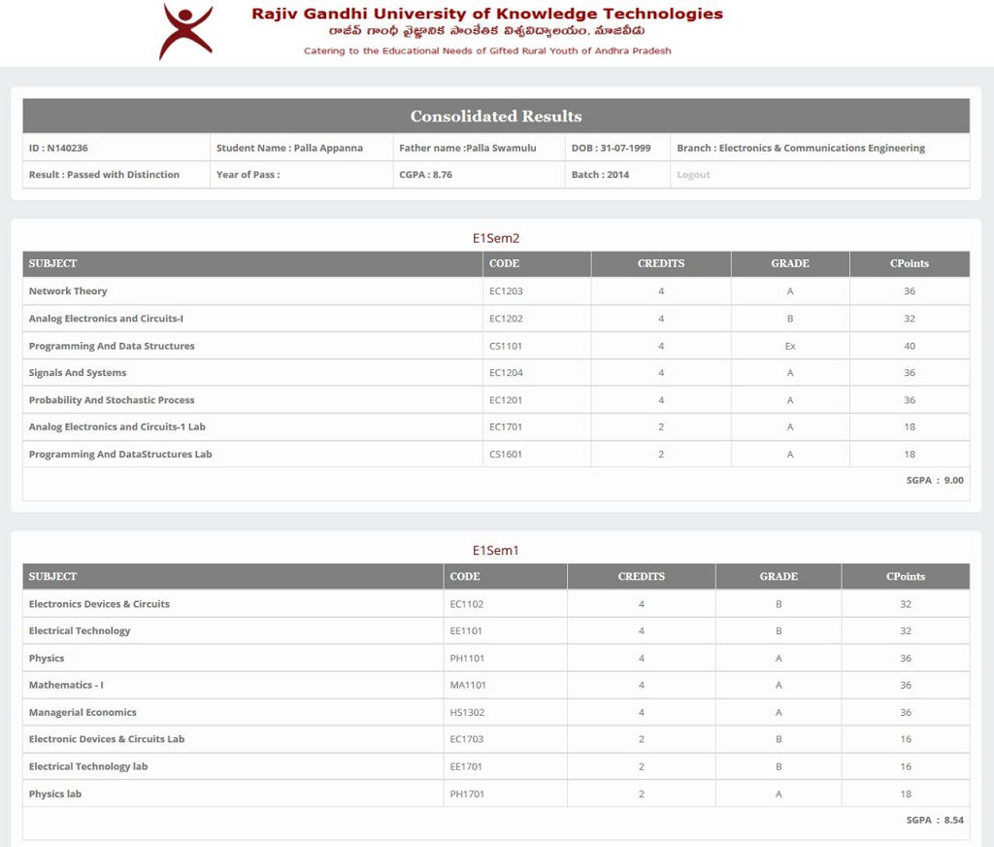The width and height of the screenshot is (994, 847).
Task: Select Signals And Systems subject
Action: click(78, 372)
